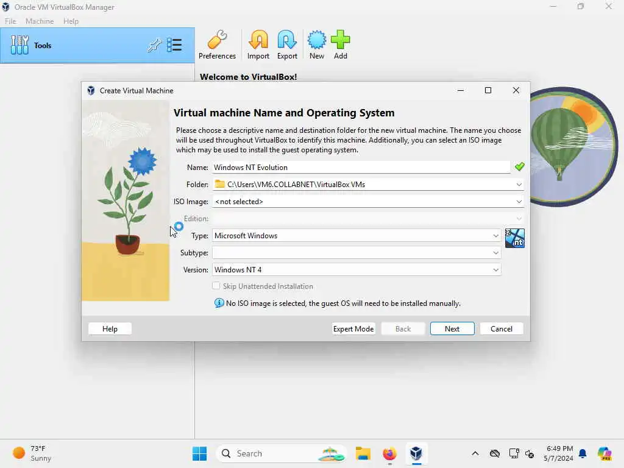
Task: Launch Firefox from the taskbar
Action: coord(389,453)
